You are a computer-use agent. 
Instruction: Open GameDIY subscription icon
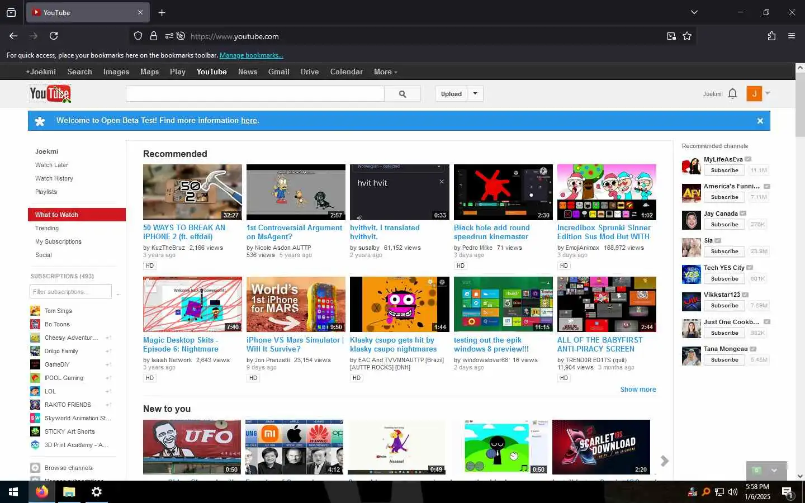[x=35, y=364]
